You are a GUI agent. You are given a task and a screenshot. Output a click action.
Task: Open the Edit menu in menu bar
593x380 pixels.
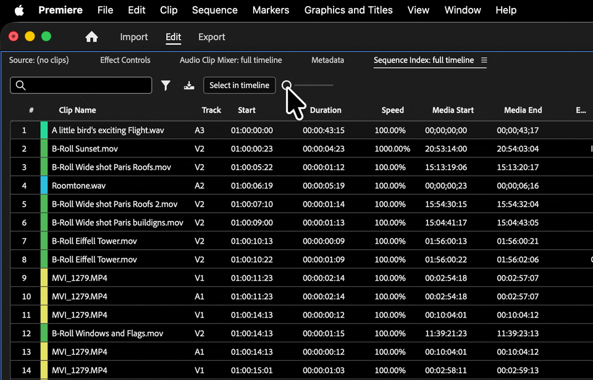tap(137, 10)
